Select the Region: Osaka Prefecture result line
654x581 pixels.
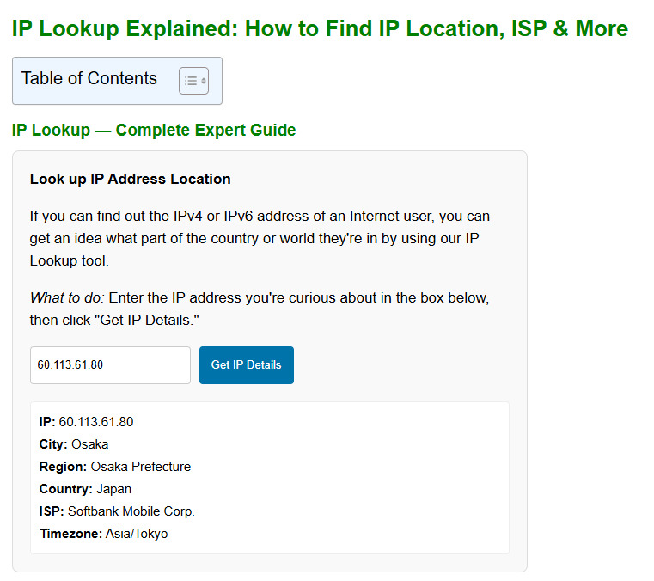pos(115,467)
